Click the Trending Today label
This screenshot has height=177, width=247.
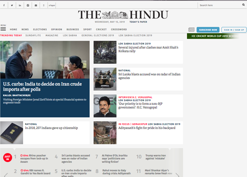coord(11,35)
